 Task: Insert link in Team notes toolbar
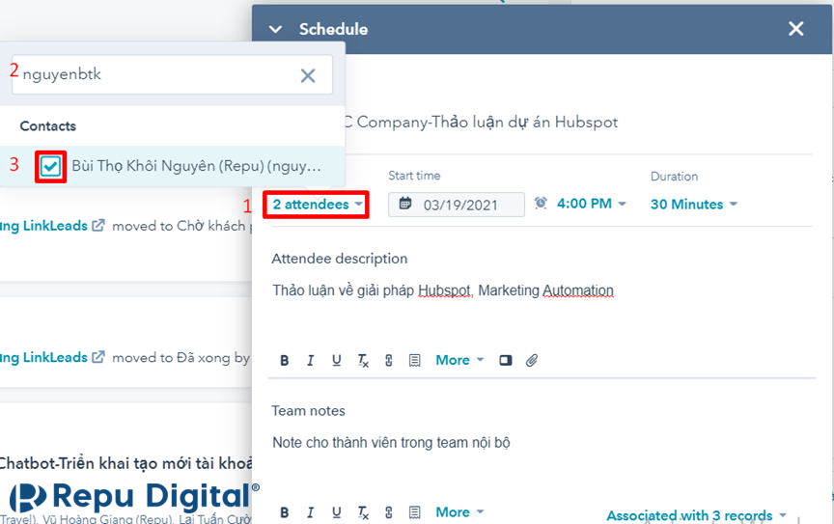tap(389, 512)
